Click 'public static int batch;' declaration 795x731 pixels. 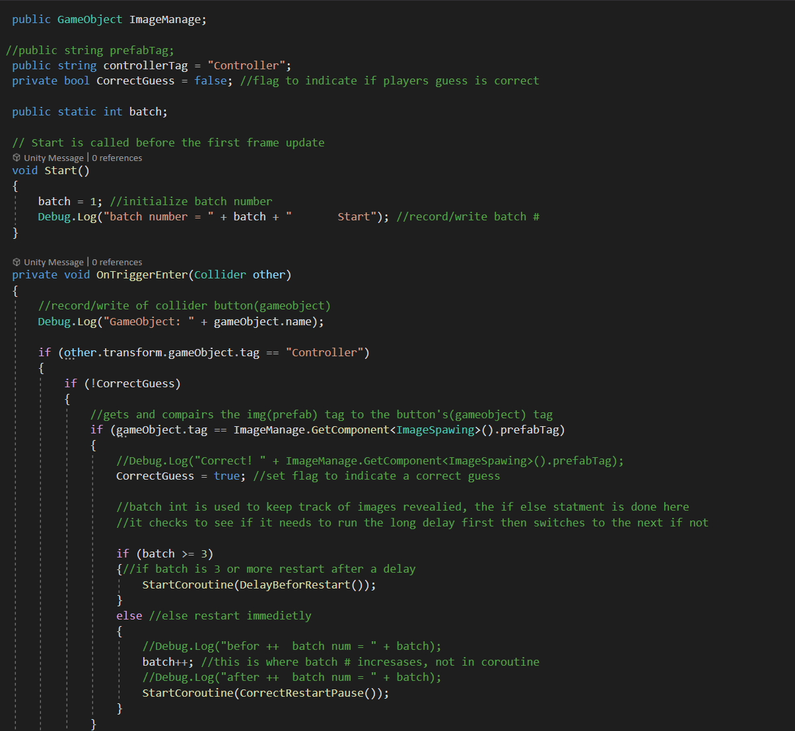pos(90,111)
